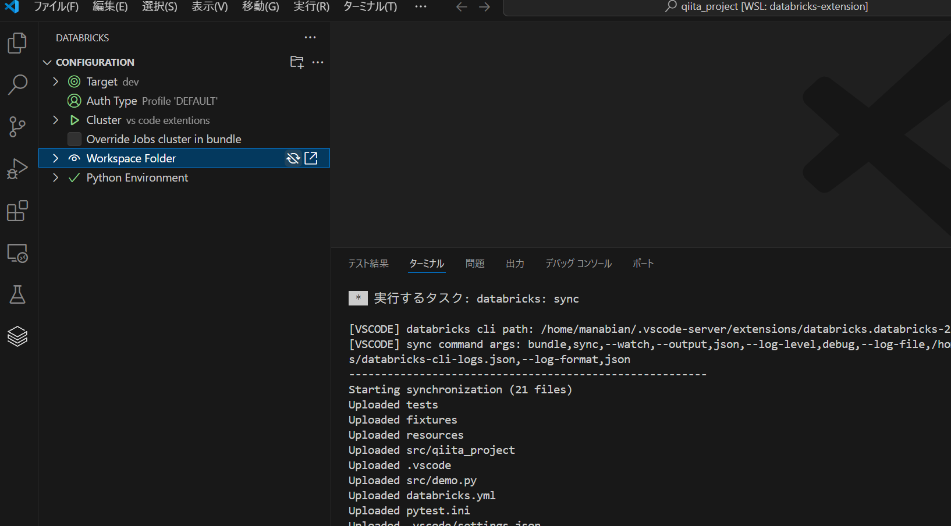Open the Testing flask view
This screenshot has height=526, width=951.
[x=17, y=295]
